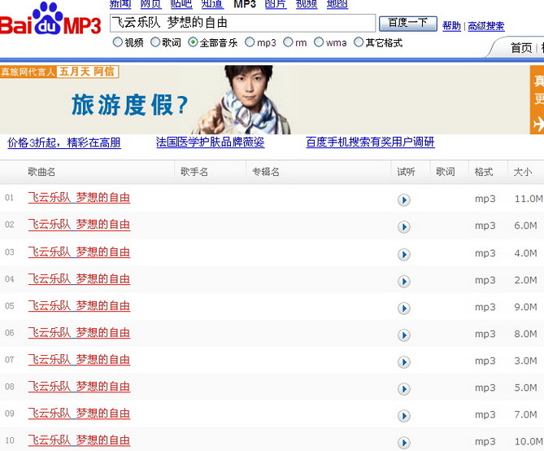The height and width of the screenshot is (451, 544).
Task: Select the wma format radio option
Action: (x=319, y=42)
